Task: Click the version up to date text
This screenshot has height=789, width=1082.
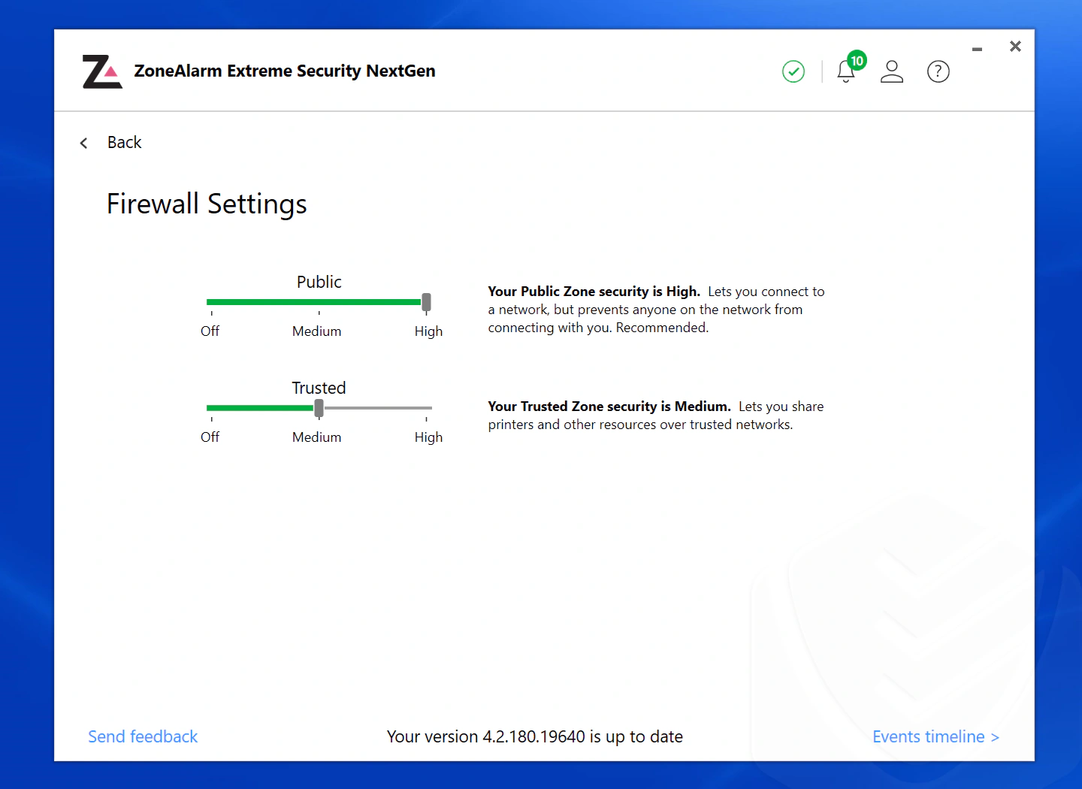Action: point(535,736)
